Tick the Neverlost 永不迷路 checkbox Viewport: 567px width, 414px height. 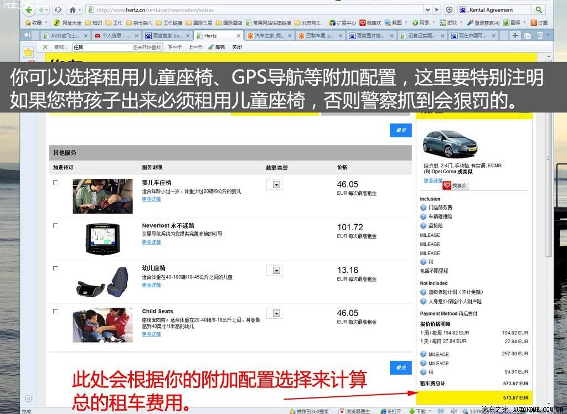(55, 226)
